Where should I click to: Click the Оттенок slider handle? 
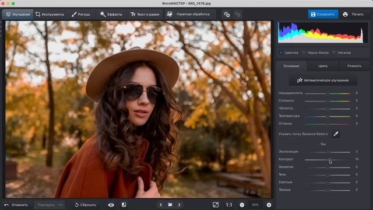pyautogui.click(x=328, y=124)
